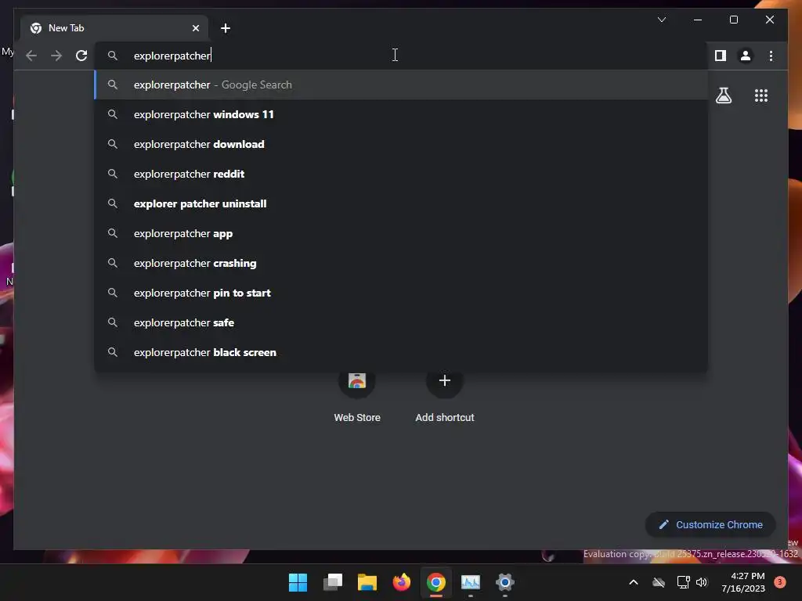Viewport: 802px width, 601px height.
Task: Open Chrome Labs flask icon
Action: (x=723, y=95)
